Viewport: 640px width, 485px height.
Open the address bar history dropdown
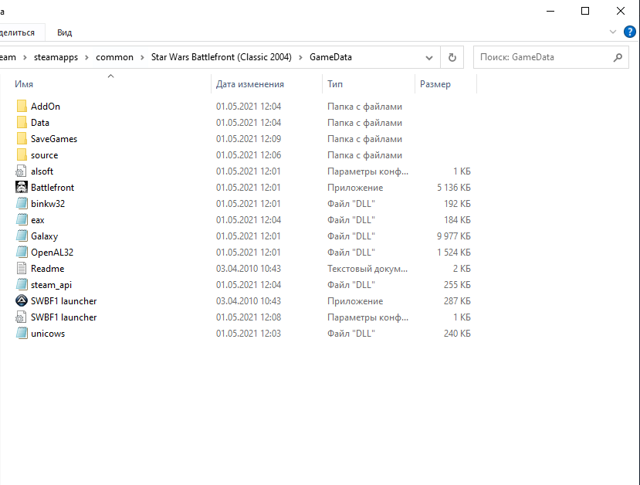(x=429, y=58)
